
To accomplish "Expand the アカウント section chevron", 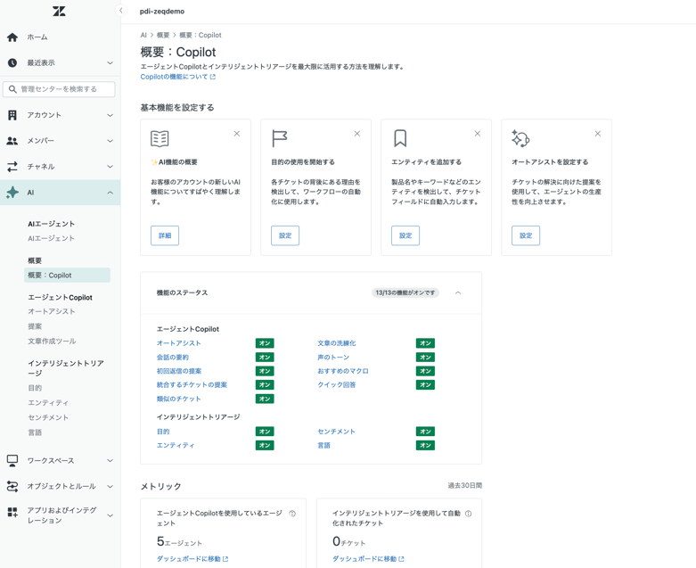I will (x=111, y=115).
